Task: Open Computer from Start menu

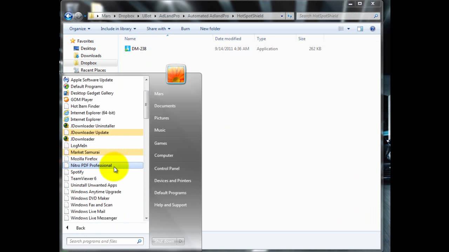Action: tap(164, 155)
